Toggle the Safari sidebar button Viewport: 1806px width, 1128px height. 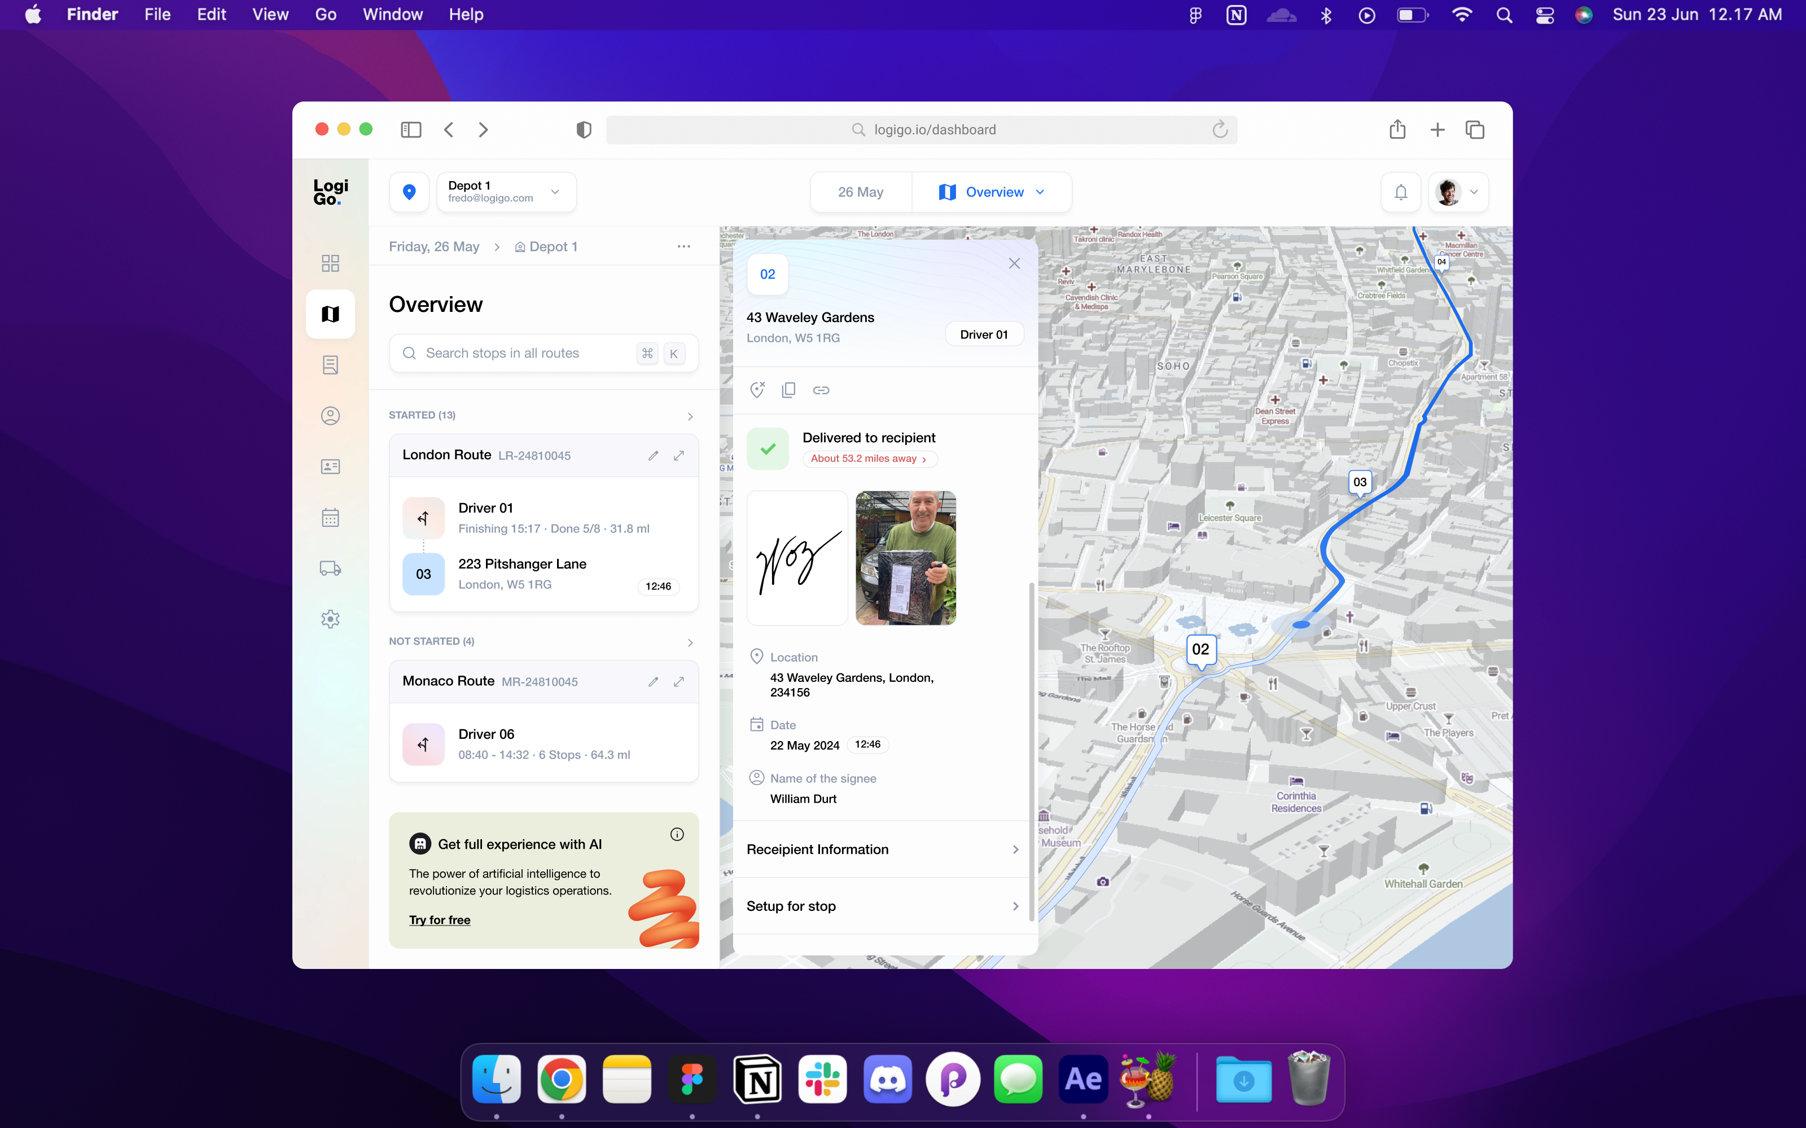click(411, 130)
